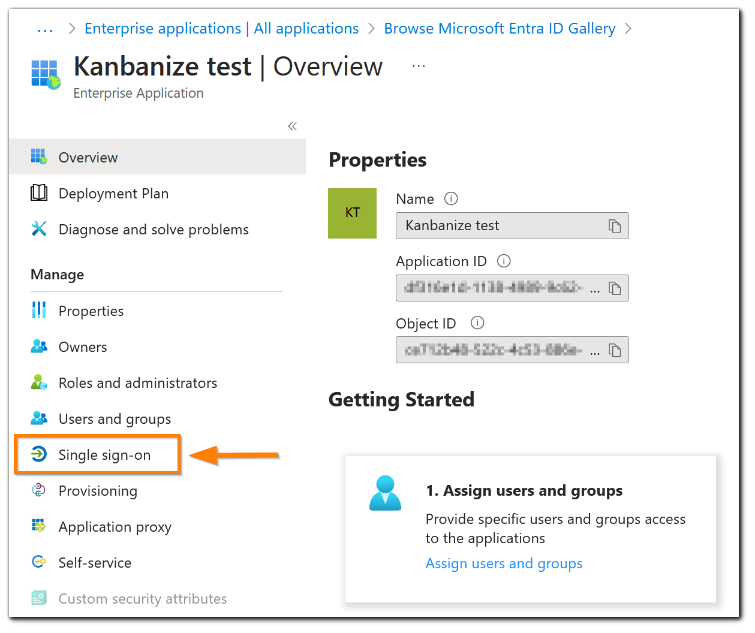Collapse the left navigation pane
The height and width of the screenshot is (633, 755).
pos(293,126)
